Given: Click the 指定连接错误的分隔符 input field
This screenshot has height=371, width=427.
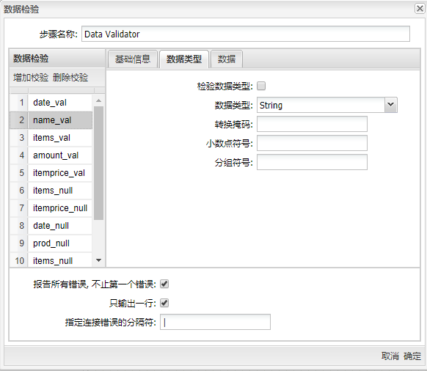Looking at the screenshot, I should pos(215,322).
